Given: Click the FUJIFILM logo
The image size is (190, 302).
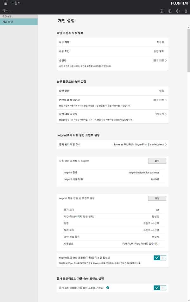Looking at the screenshot, I should [179, 3].
